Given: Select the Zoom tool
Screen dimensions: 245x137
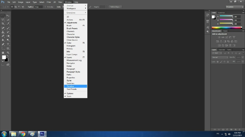Looking at the screenshot, I should click(x=8, y=53).
